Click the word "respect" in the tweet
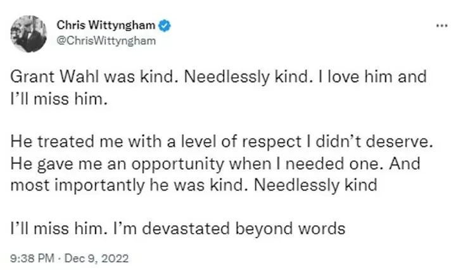Screen dimensions: 456x270 pos(272,142)
